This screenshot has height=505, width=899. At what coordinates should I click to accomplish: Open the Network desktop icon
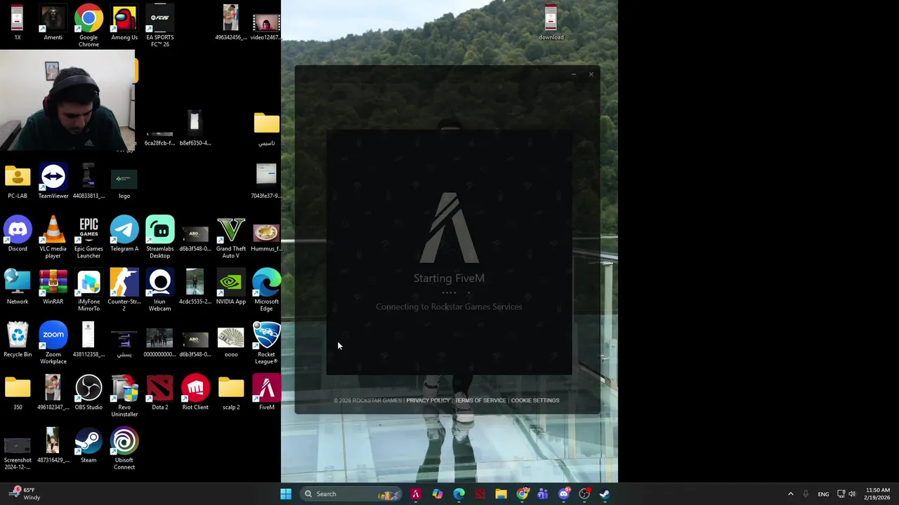tap(18, 287)
